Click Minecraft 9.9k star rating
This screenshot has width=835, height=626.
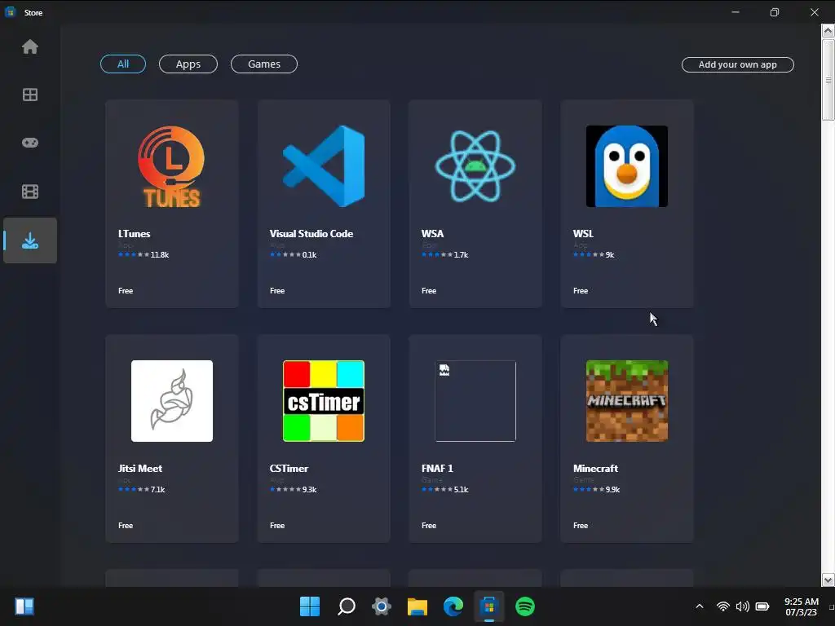coord(596,490)
